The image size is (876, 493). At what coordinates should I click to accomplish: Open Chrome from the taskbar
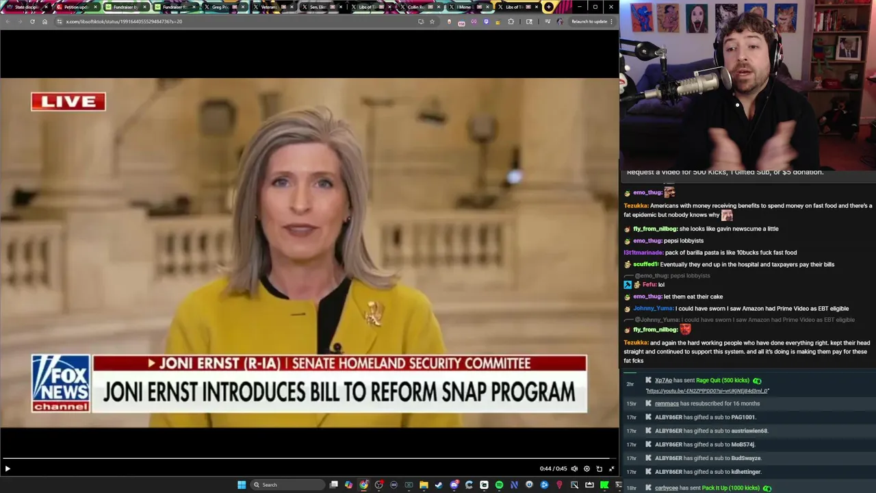pos(363,485)
